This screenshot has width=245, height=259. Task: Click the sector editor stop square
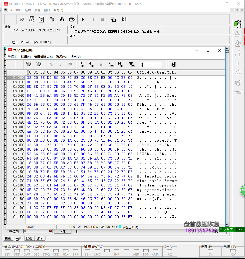101,65
